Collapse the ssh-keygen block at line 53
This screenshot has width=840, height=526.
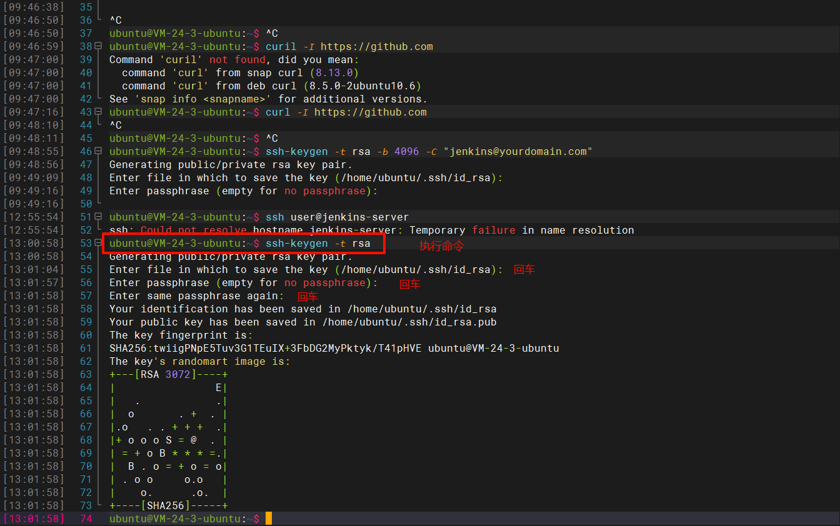tap(98, 243)
